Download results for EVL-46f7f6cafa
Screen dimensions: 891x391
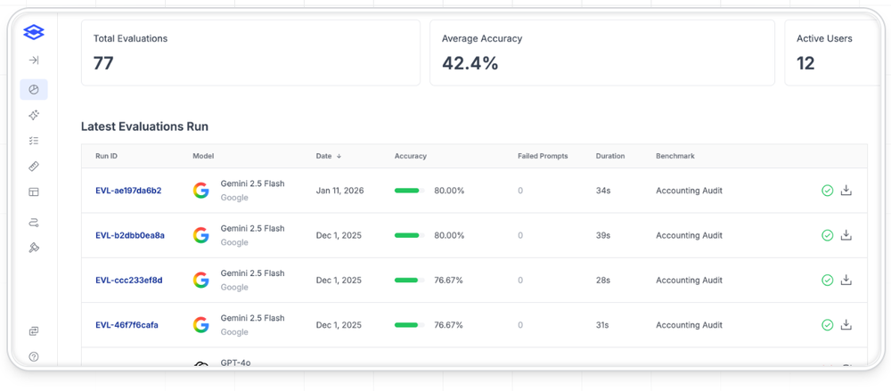[846, 324]
